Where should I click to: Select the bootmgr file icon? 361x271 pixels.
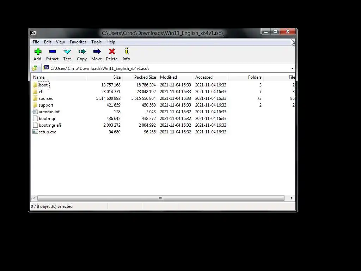tap(35, 119)
